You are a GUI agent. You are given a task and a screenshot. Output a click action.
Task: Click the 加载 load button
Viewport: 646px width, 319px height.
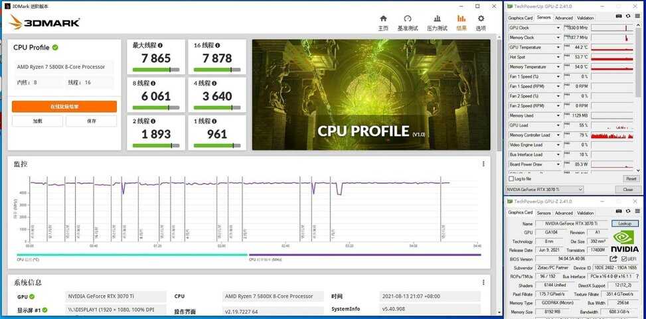pyautogui.click(x=37, y=121)
